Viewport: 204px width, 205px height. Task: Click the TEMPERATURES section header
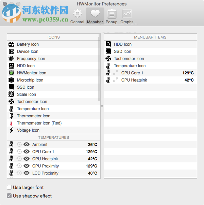point(54,137)
